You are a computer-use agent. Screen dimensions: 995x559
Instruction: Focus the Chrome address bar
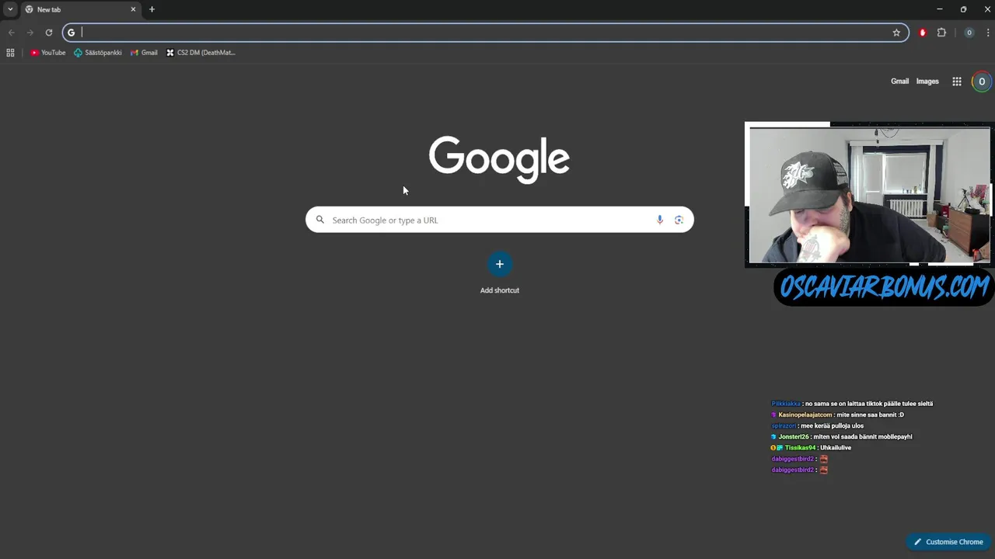[x=486, y=33]
